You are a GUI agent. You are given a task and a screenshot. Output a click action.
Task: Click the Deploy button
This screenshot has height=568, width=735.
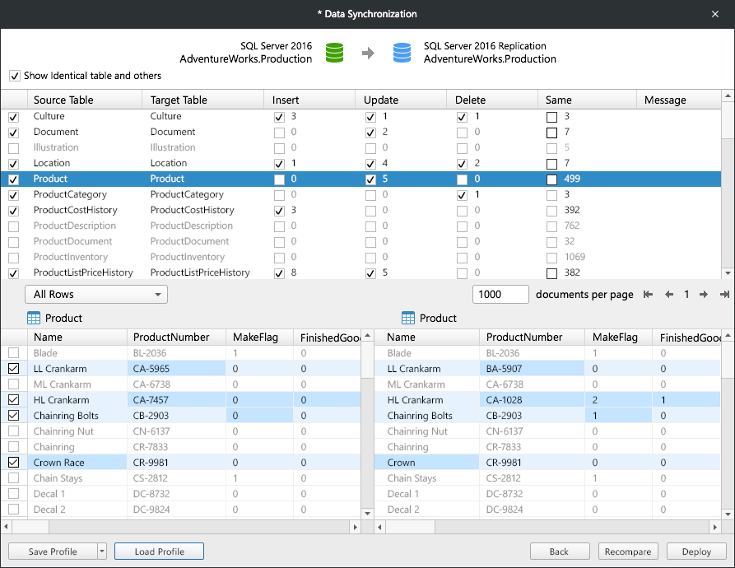(x=696, y=552)
